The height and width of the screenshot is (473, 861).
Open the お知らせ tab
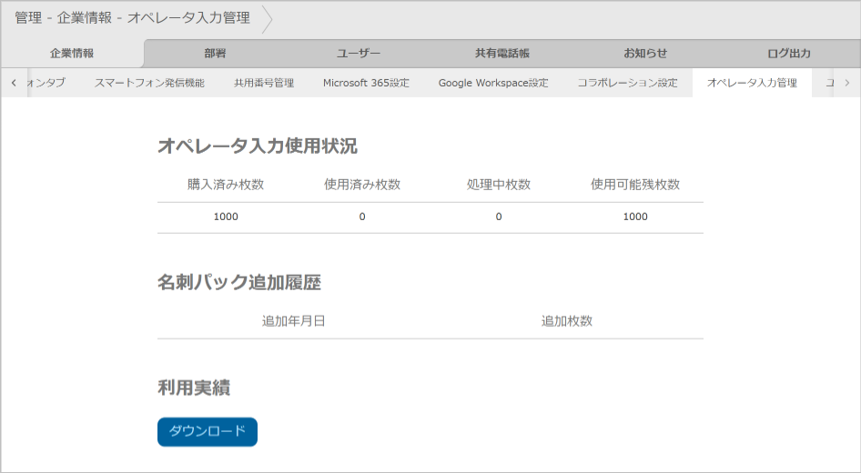645,54
